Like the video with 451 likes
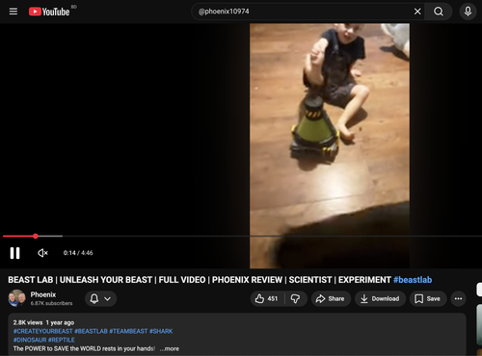The image size is (482, 356). 267,298
